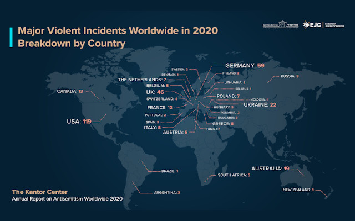Click the 'BELARUS: 1' label
The width and height of the screenshot is (355, 221).
(243, 89)
